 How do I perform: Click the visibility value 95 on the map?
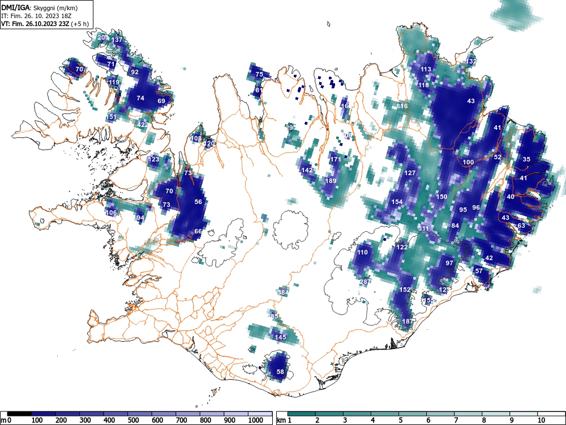(463, 210)
